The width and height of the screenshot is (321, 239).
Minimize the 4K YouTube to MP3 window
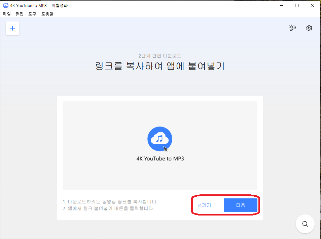(x=282, y=5)
